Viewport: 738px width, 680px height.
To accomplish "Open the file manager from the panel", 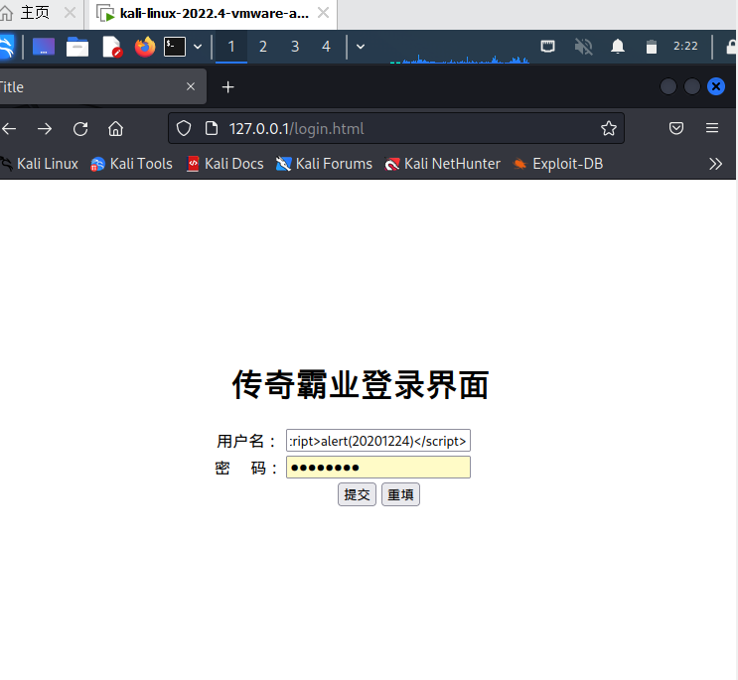I will coord(77,47).
